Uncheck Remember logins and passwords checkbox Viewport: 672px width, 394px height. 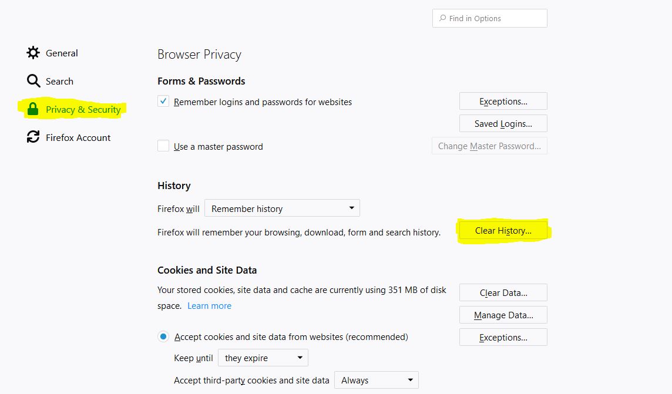click(163, 101)
